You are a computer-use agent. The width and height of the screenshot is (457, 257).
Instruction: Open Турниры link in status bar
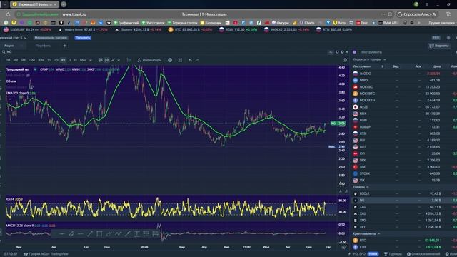click(393, 254)
